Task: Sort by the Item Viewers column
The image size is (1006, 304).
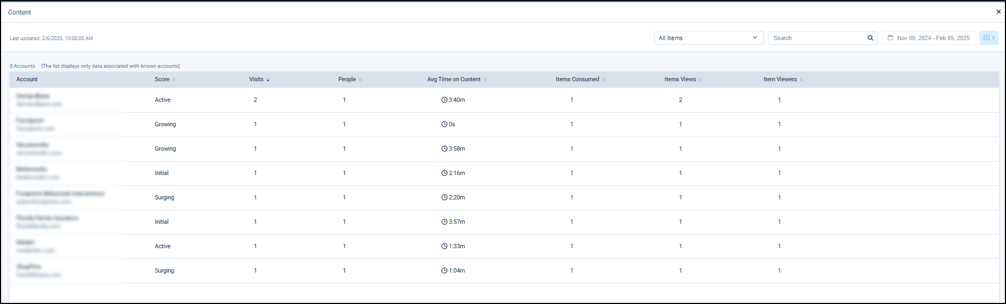Action: (x=783, y=79)
